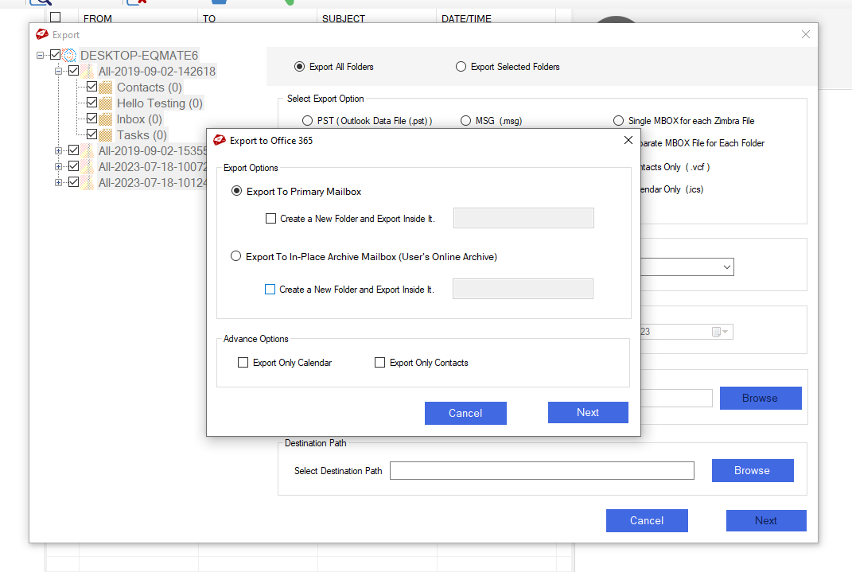Select Export To Primary Mailbox radio button
The width and height of the screenshot is (852, 572).
[x=236, y=191]
